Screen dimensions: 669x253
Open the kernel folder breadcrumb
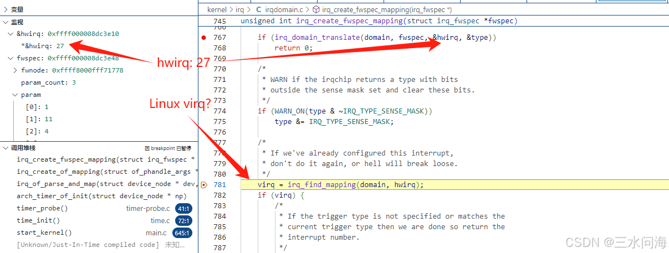pyautogui.click(x=217, y=9)
